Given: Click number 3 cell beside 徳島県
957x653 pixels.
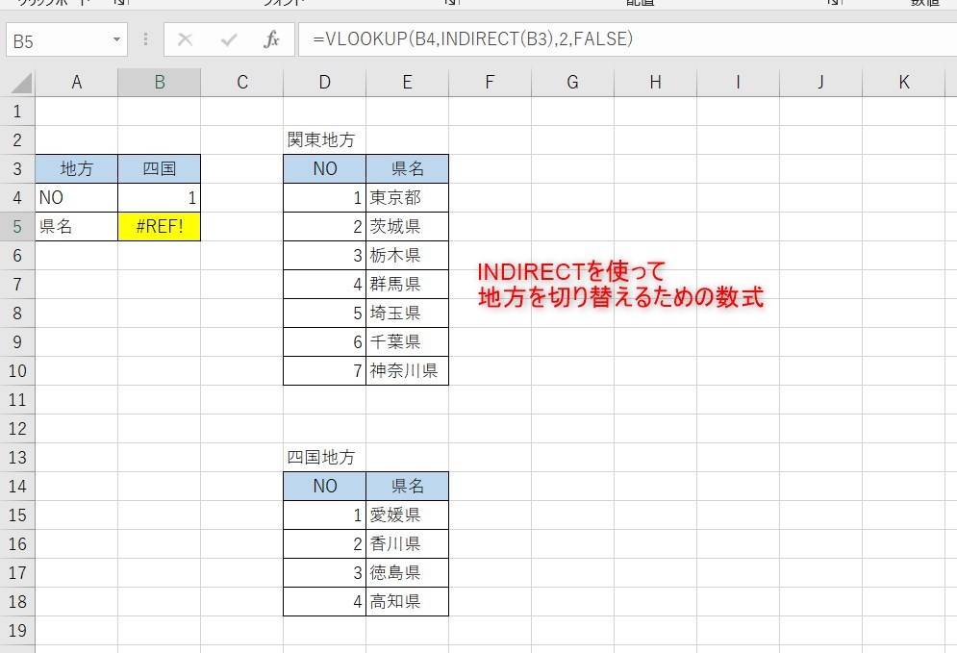Looking at the screenshot, I should 325,572.
